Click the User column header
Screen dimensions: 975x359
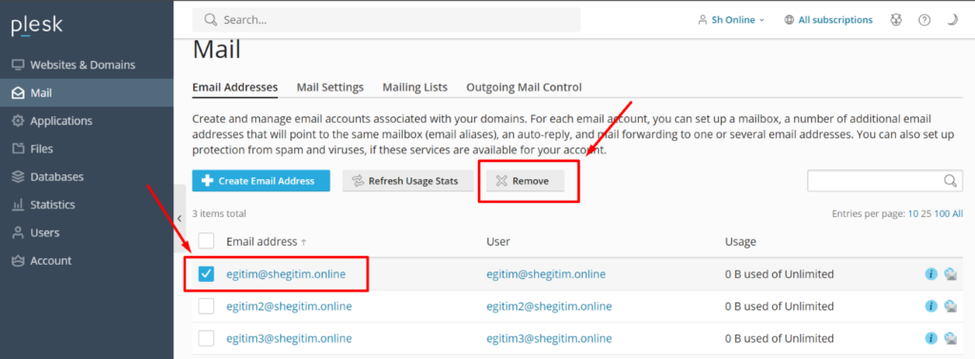pos(498,242)
